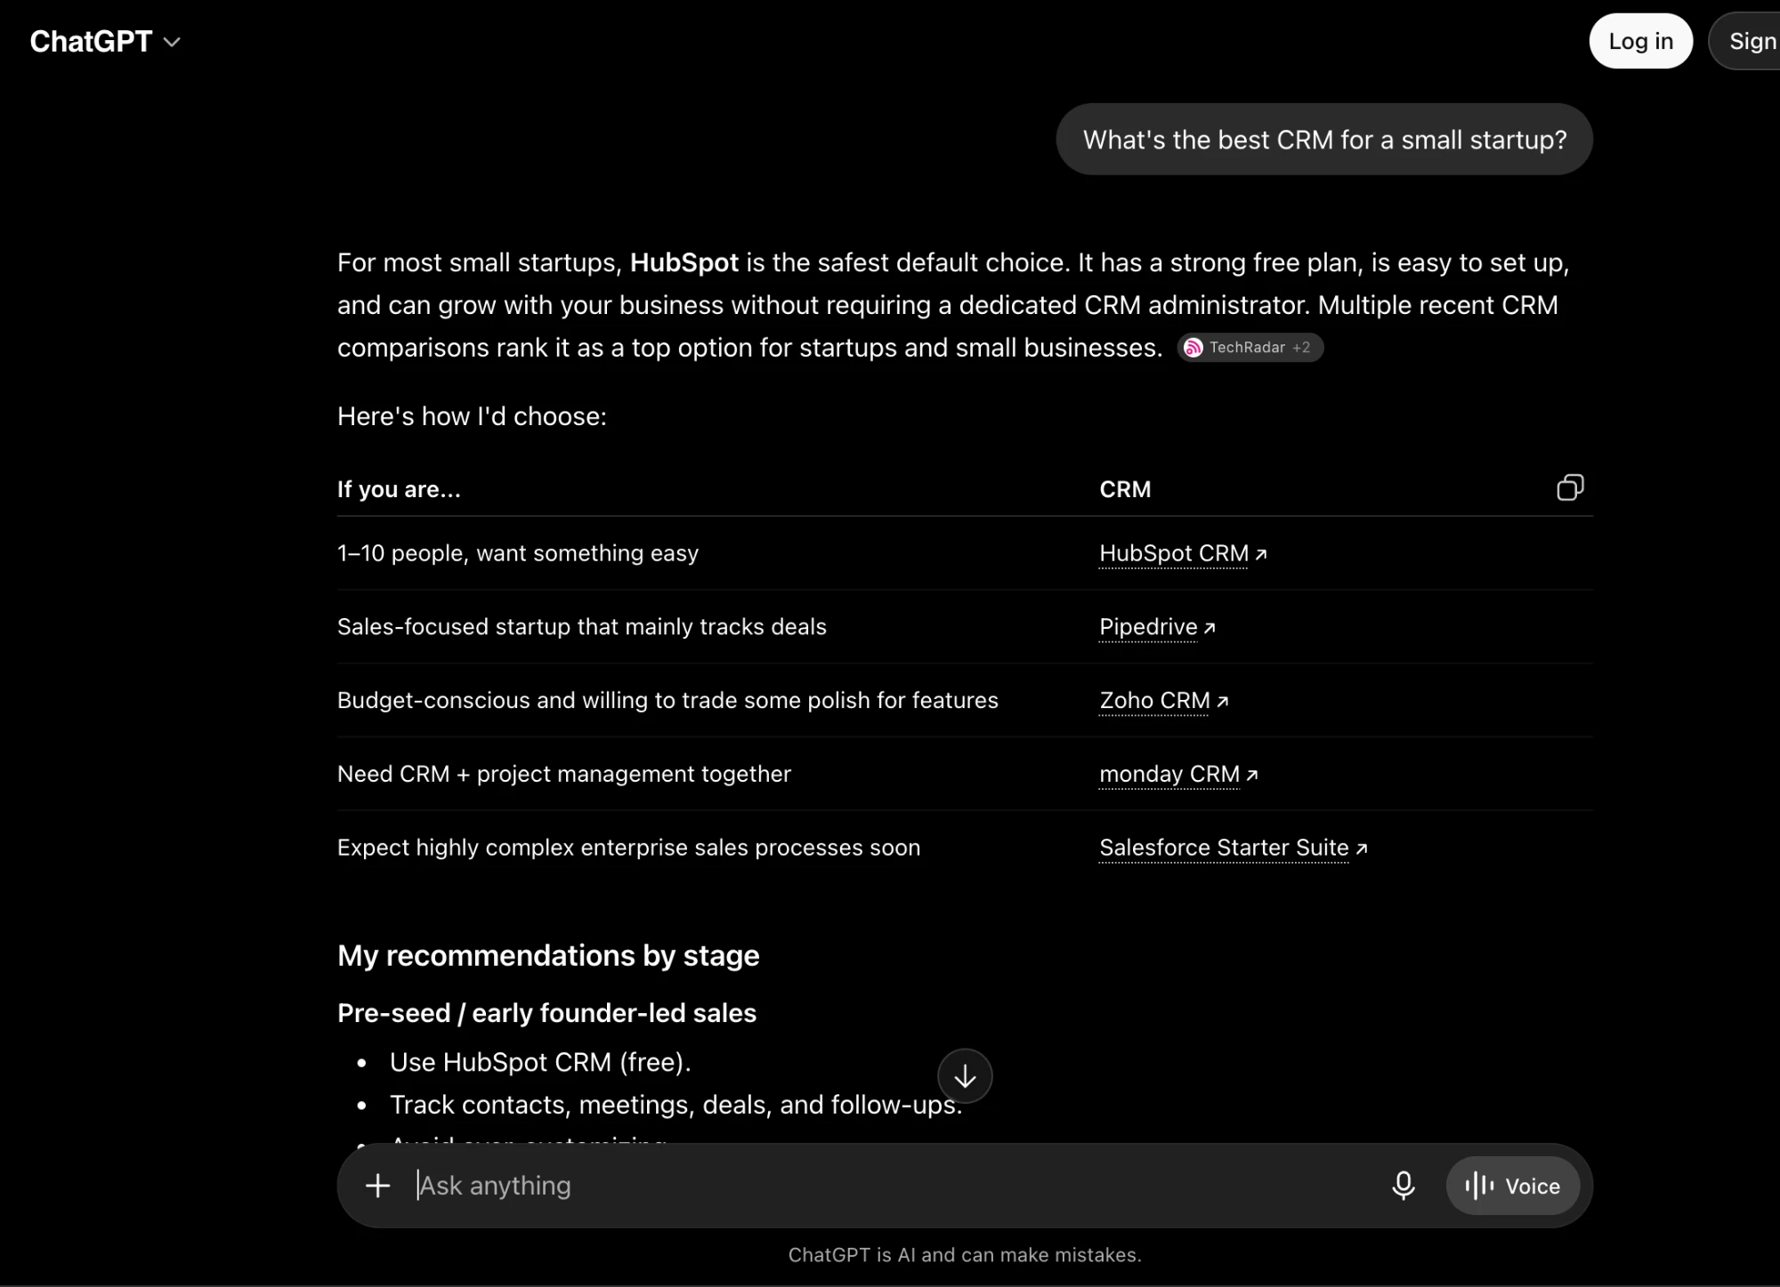This screenshot has width=1780, height=1287.
Task: Click the microphone dictation icon
Action: coord(1404,1186)
